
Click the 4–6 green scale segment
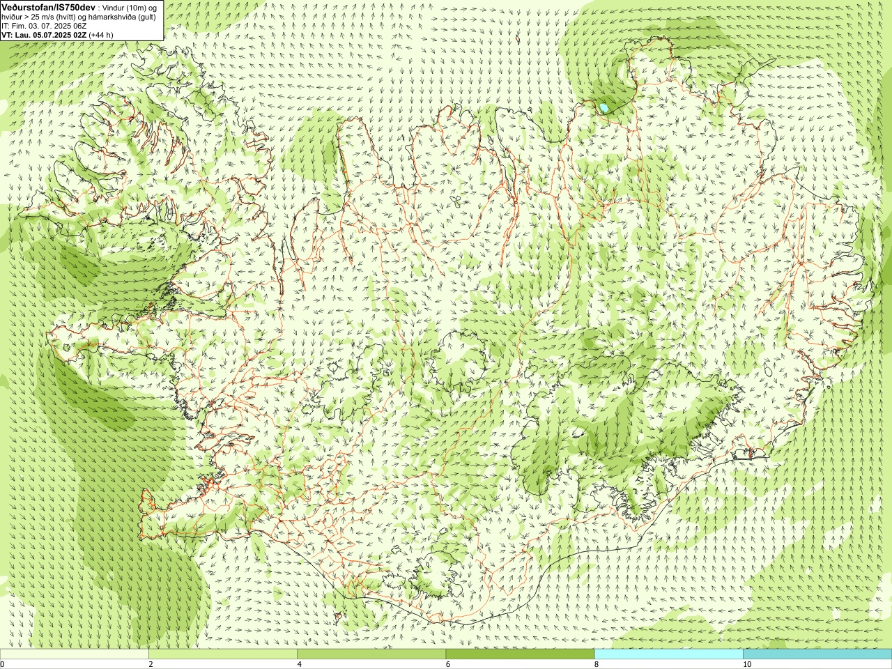pos(371,654)
